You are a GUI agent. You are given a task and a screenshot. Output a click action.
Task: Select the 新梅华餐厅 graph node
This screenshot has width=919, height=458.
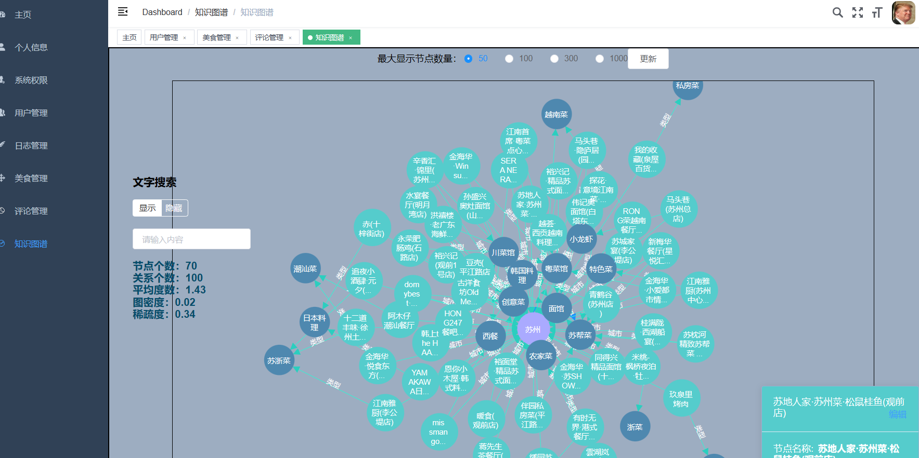click(660, 251)
